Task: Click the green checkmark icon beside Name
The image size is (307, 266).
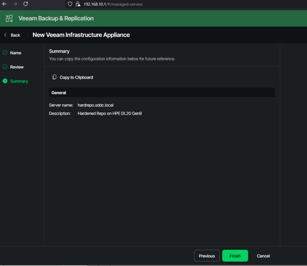Action: (5, 53)
